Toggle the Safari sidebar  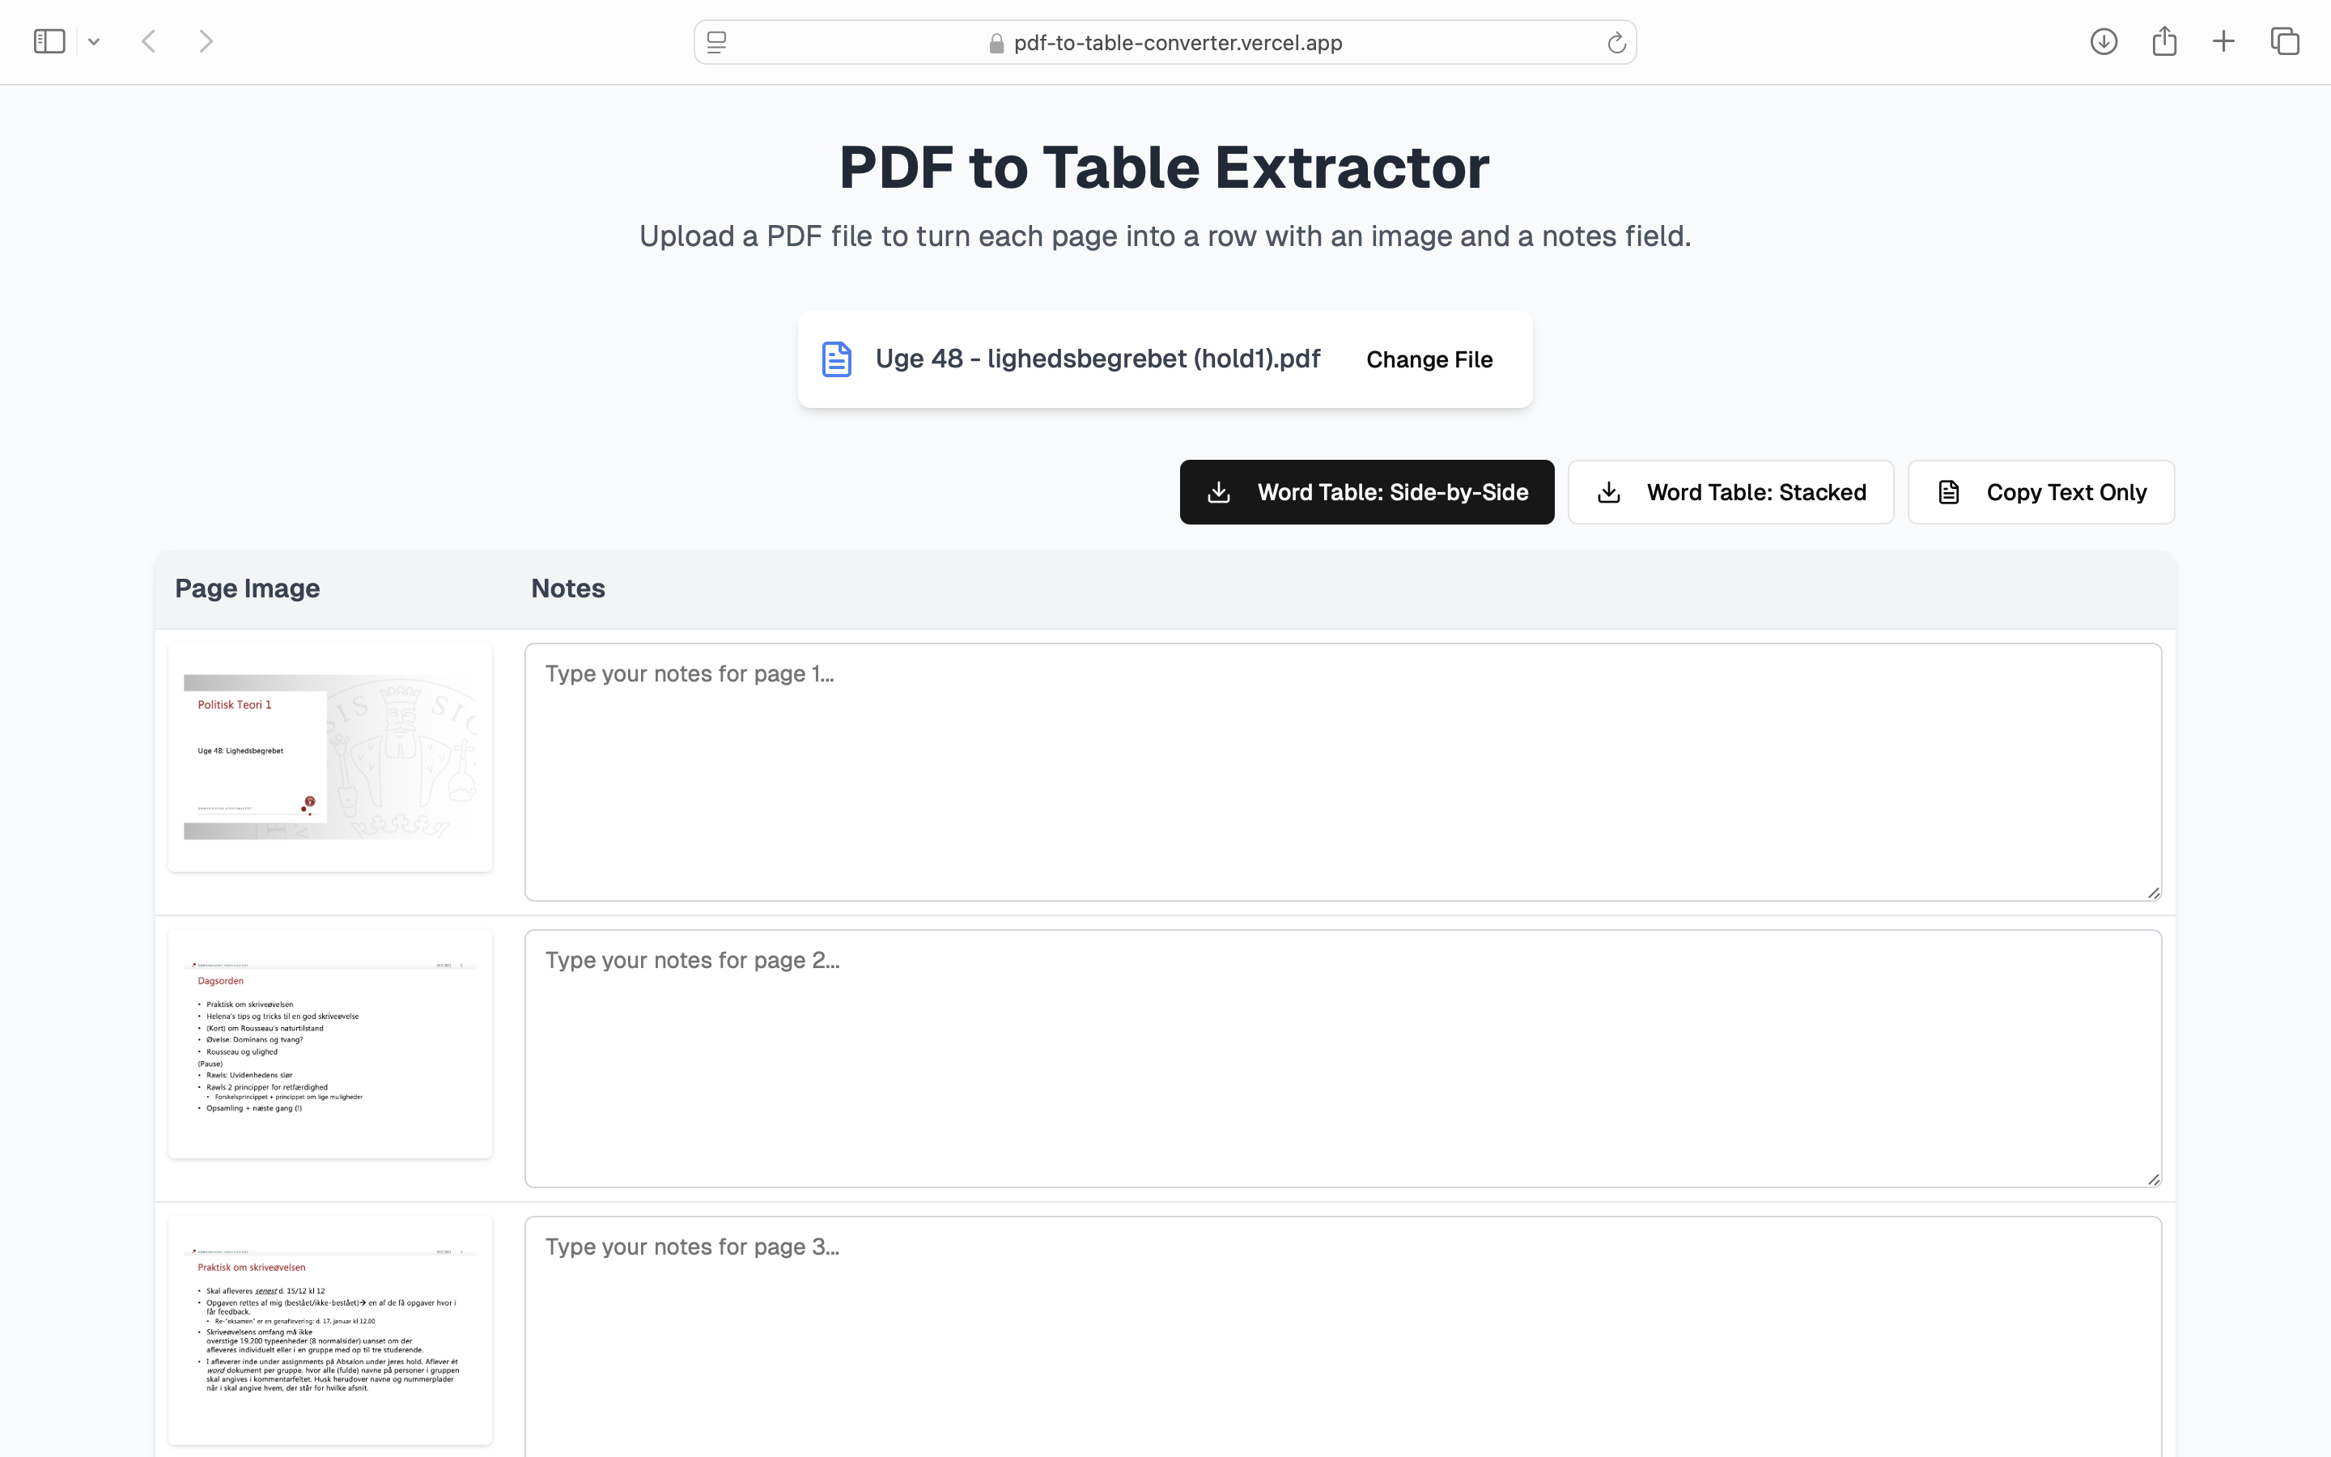[x=49, y=40]
